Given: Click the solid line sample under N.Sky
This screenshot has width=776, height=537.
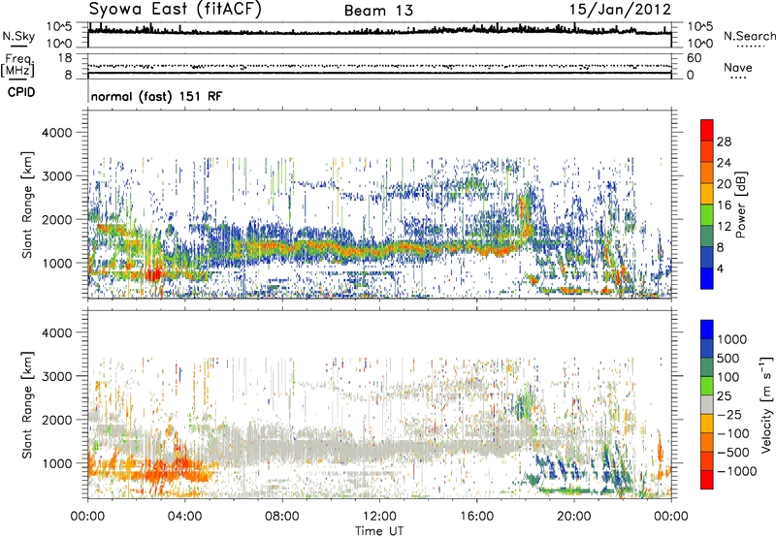Looking at the screenshot, I should point(18,47).
